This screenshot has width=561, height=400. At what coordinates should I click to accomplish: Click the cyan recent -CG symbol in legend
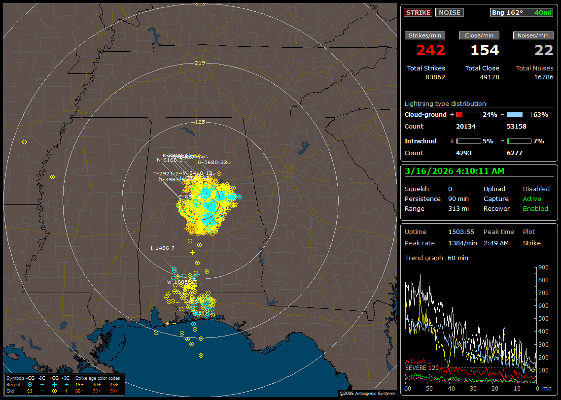[30, 384]
